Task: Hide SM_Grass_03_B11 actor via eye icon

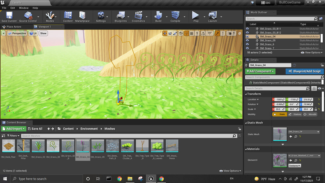Action: (247, 29)
